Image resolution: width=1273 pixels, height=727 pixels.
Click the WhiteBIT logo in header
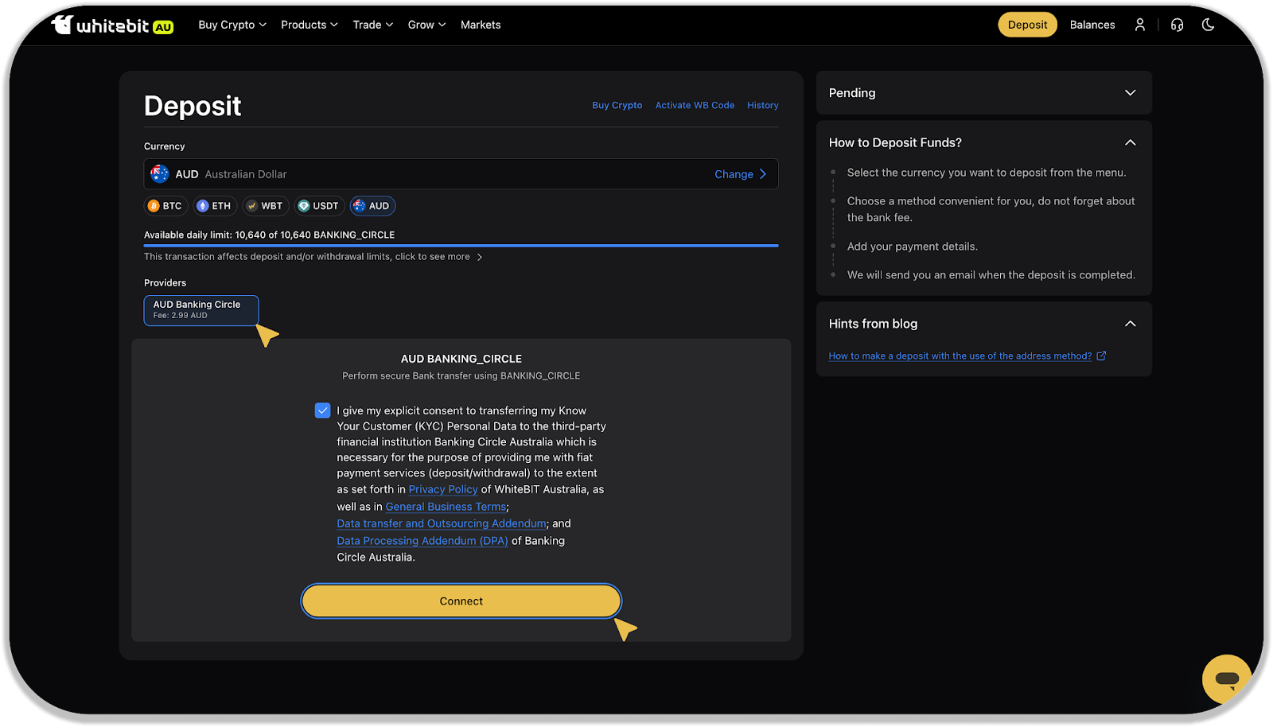pos(112,25)
